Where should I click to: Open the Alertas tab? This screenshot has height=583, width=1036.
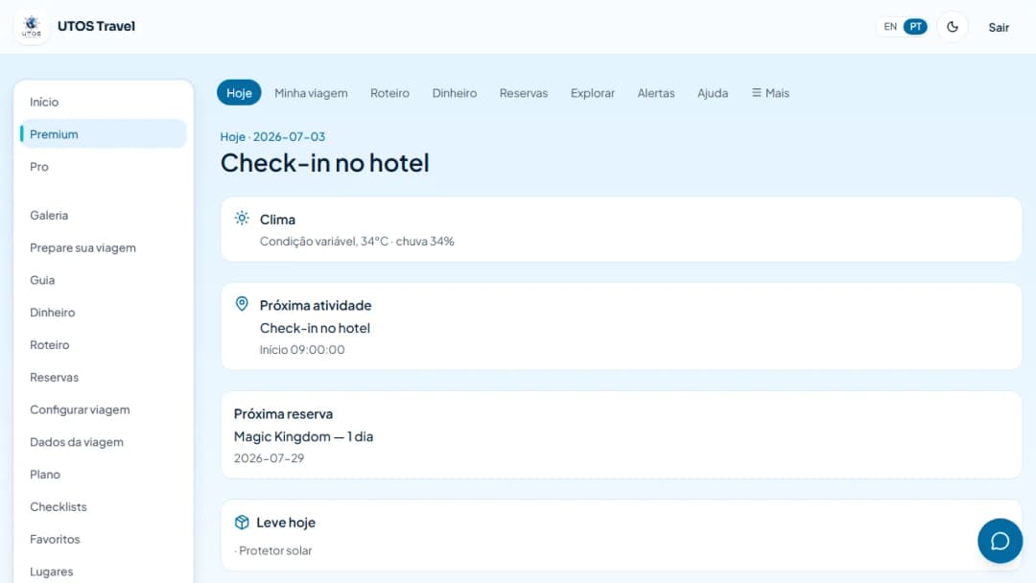[x=656, y=93]
